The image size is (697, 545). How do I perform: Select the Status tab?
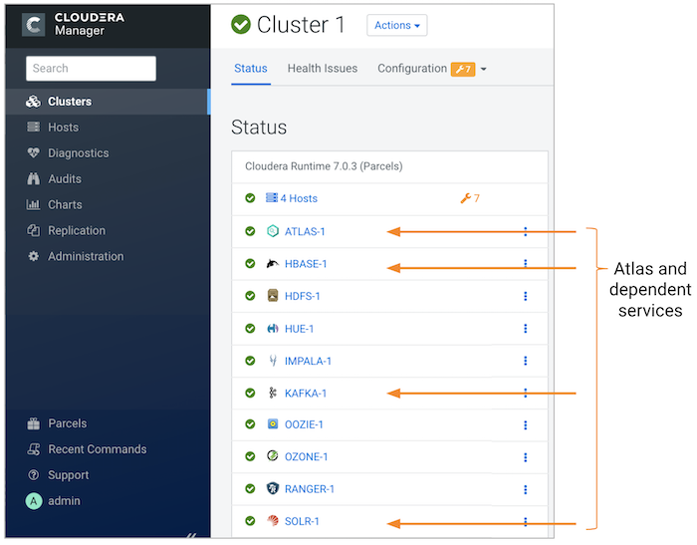pyautogui.click(x=251, y=69)
